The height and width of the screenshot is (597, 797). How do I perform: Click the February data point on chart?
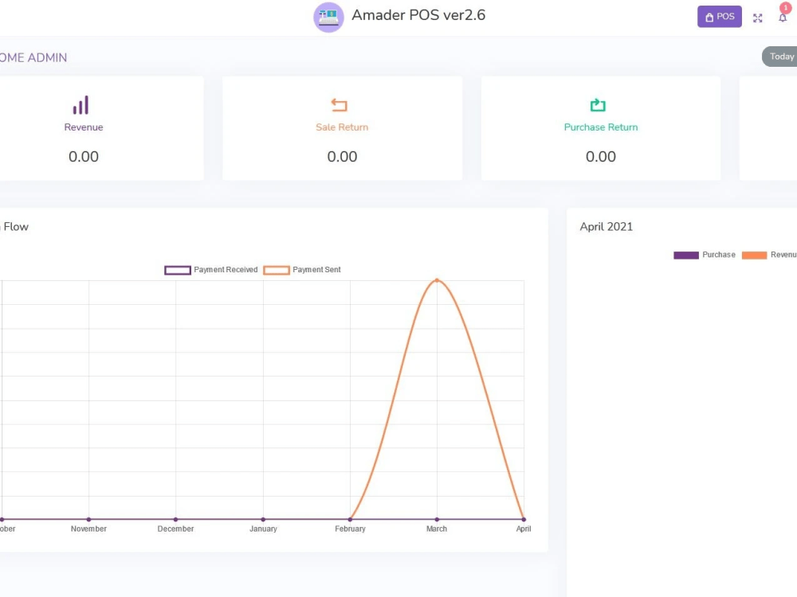(x=350, y=519)
